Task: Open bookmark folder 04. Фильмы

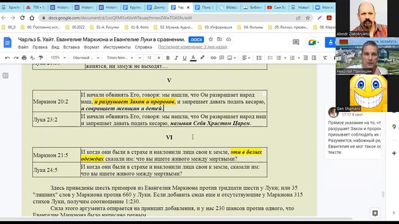Action: [x=250, y=27]
